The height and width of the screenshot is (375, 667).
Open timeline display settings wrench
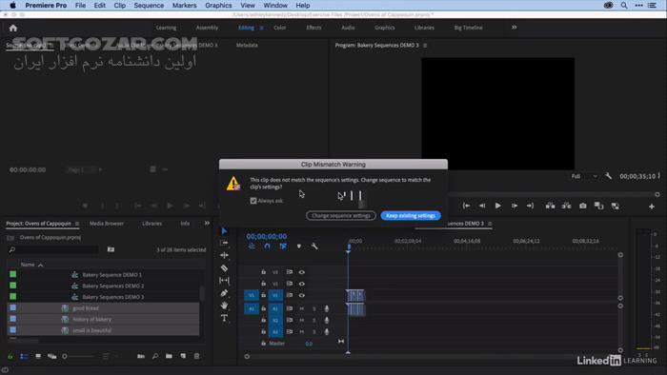pos(314,247)
